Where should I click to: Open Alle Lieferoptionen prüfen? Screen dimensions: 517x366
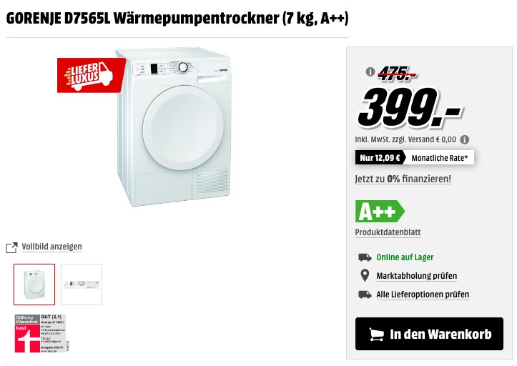423,295
